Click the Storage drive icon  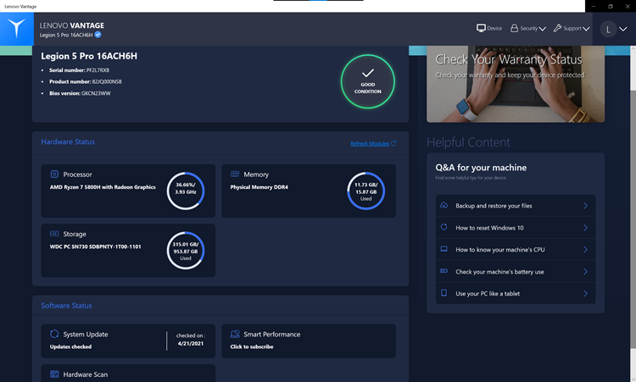pyautogui.click(x=54, y=234)
